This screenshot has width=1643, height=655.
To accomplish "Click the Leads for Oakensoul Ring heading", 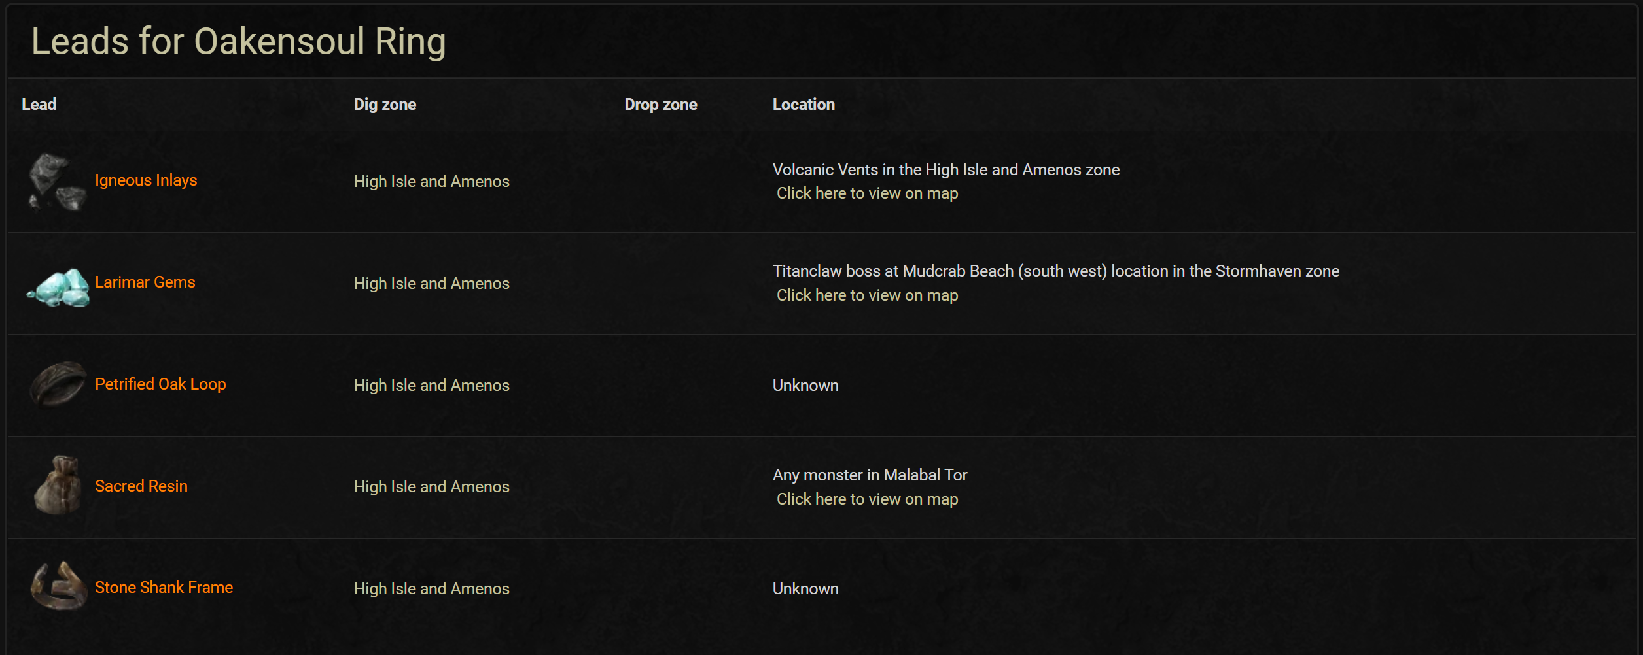I will pyautogui.click(x=239, y=41).
